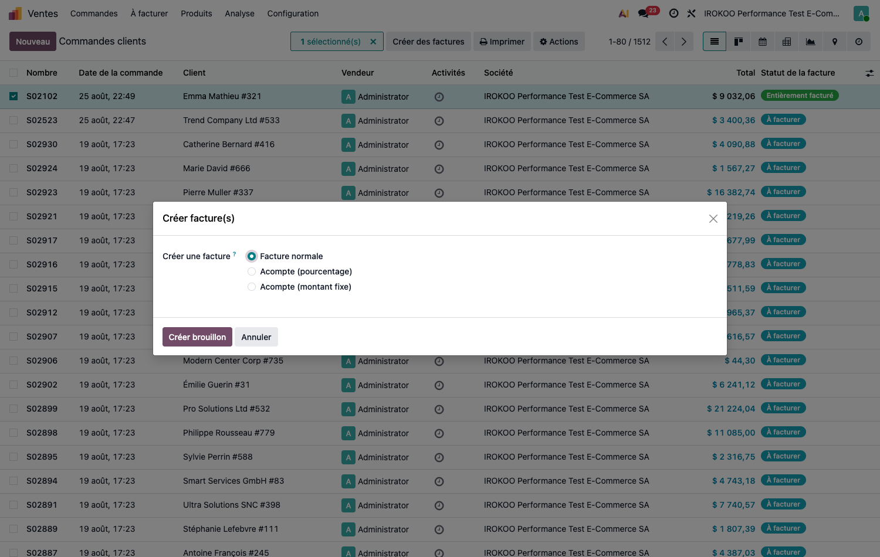Open the Ventes app home icon
Viewport: 880px width, 557px height.
(15, 13)
